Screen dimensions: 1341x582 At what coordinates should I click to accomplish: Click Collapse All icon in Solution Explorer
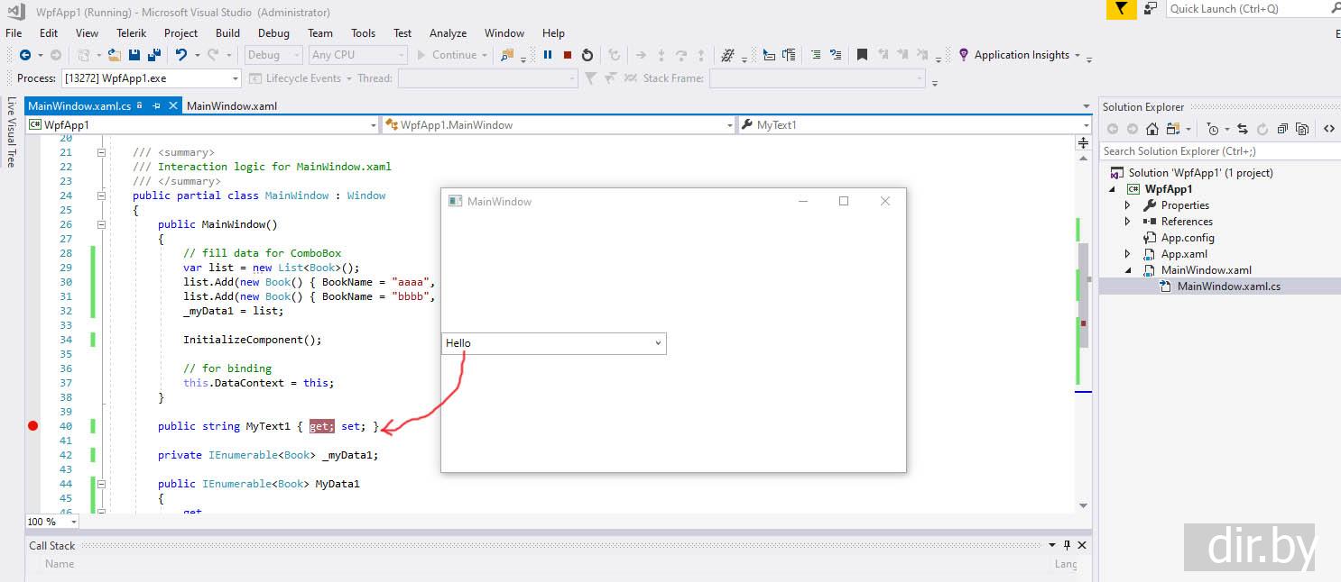1282,129
